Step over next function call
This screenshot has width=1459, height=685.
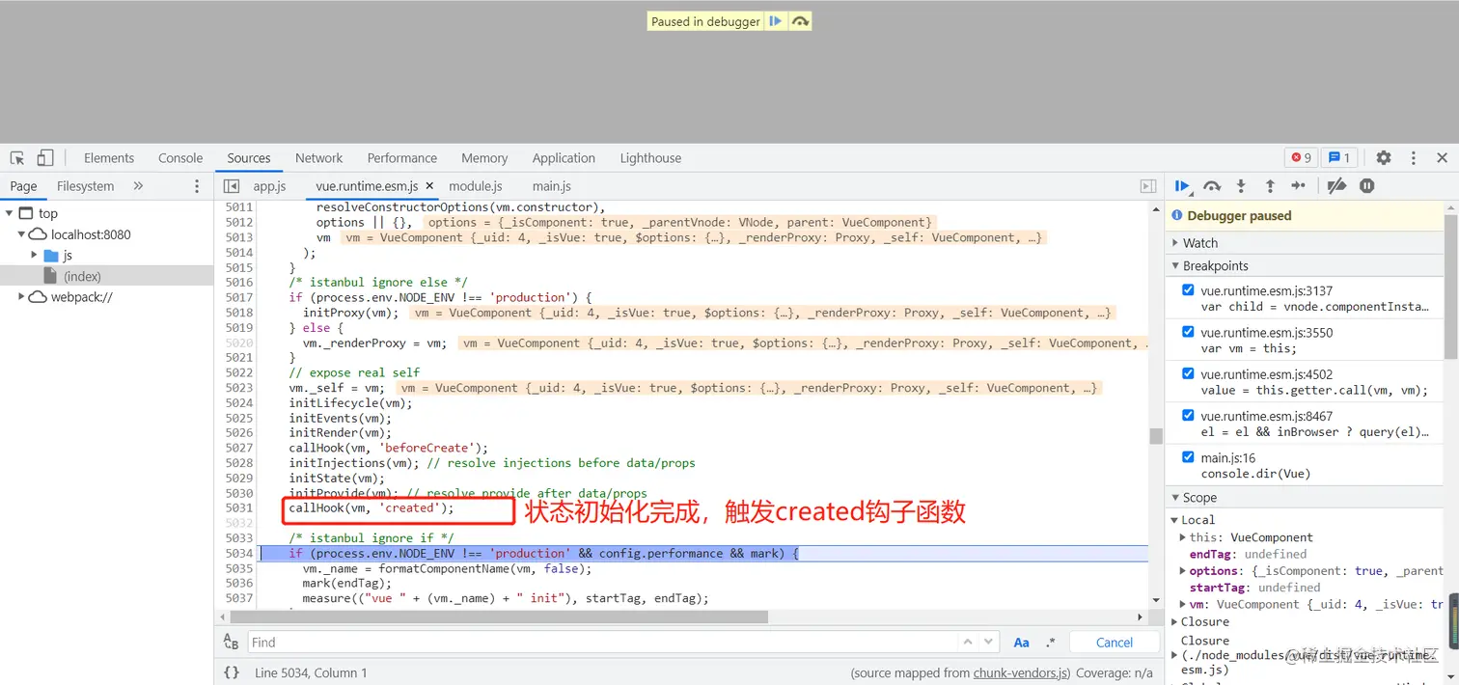[x=1212, y=186]
